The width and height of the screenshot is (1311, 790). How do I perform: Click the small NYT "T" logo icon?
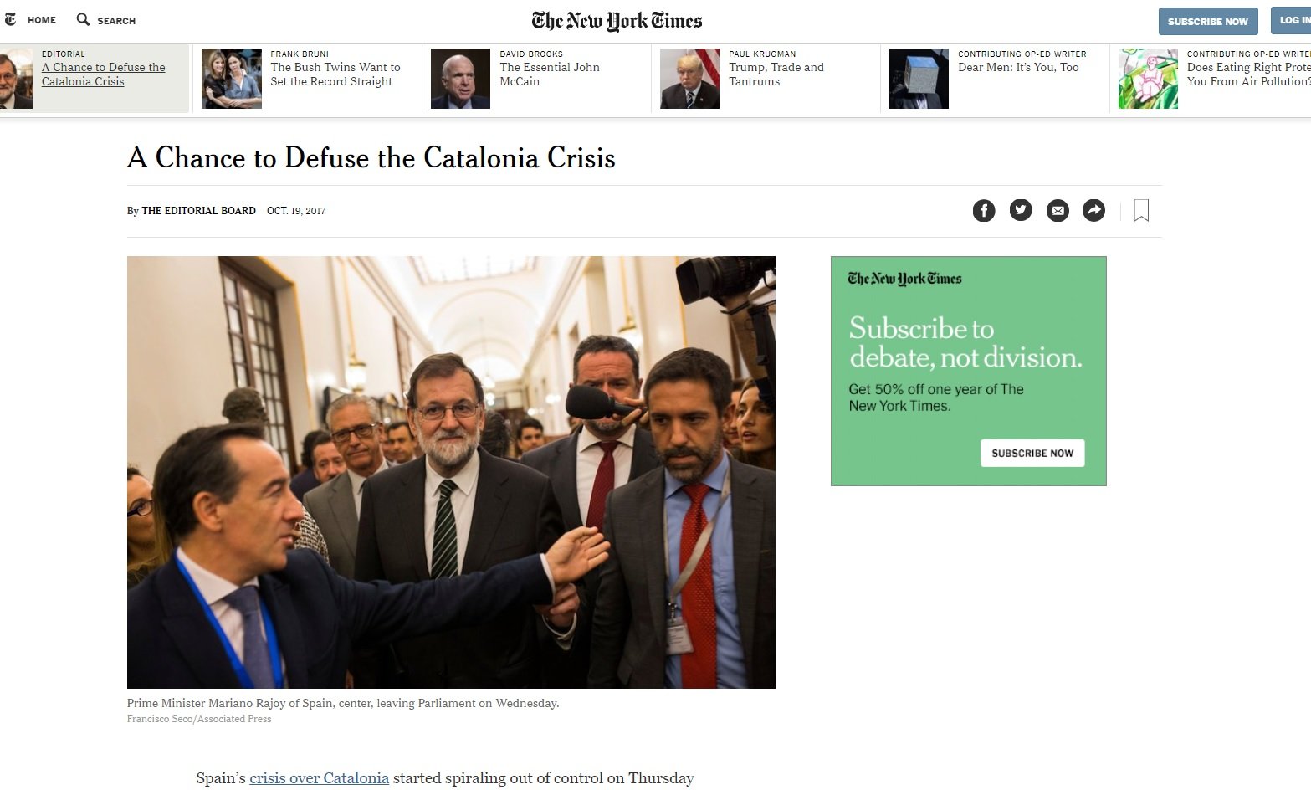click(10, 19)
